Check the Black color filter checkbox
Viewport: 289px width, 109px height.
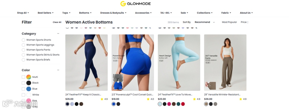click(x=23, y=83)
